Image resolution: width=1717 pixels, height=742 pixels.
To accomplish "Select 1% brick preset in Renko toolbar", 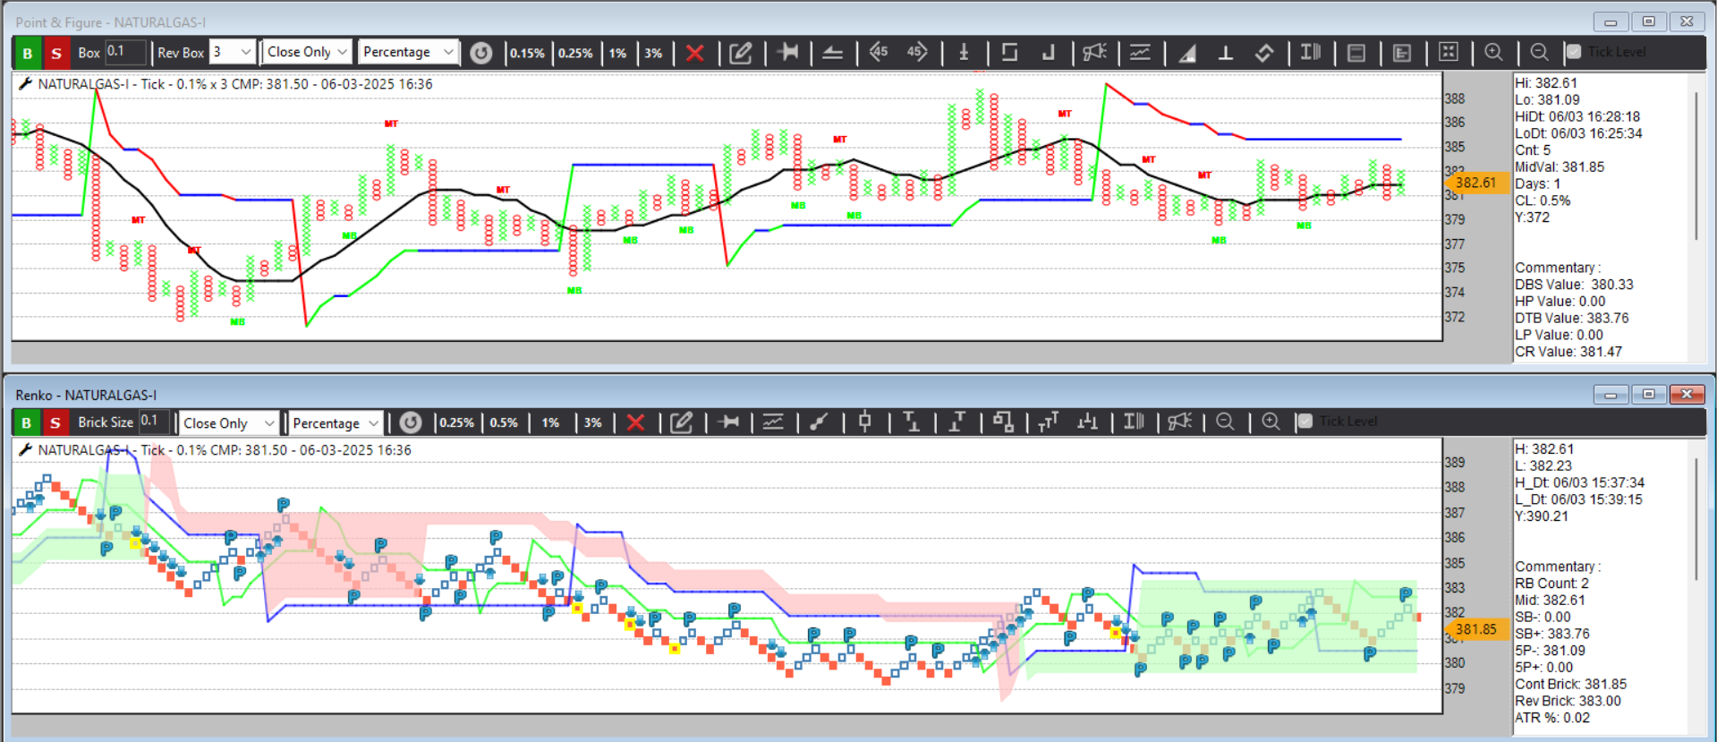I will [550, 422].
